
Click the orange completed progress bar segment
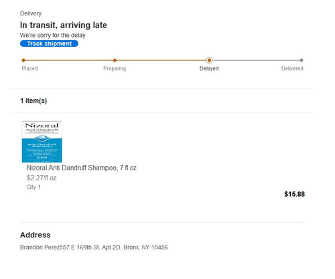point(116,60)
